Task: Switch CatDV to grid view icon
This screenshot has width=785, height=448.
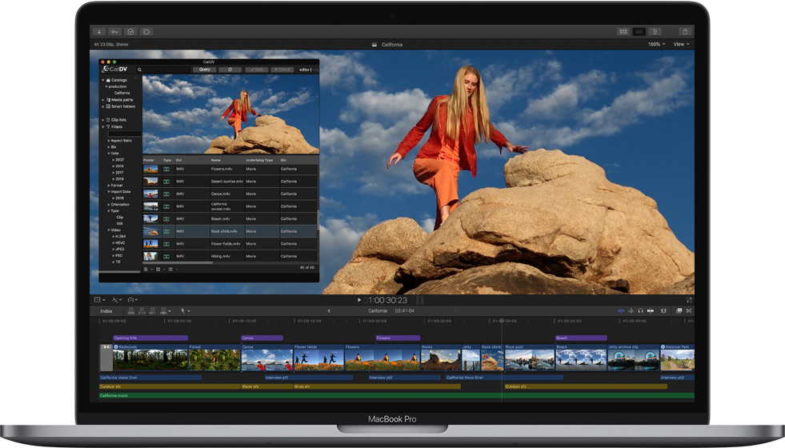Action: [x=158, y=270]
